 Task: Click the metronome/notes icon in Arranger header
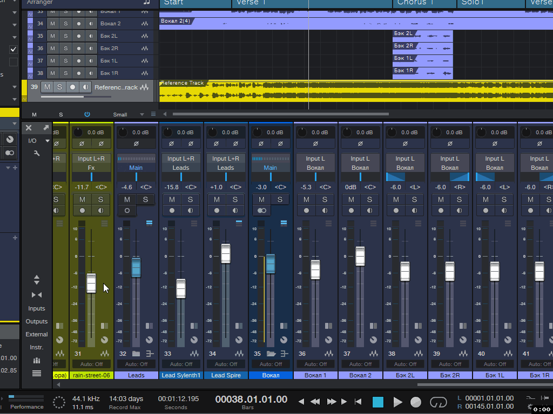coord(147,2)
